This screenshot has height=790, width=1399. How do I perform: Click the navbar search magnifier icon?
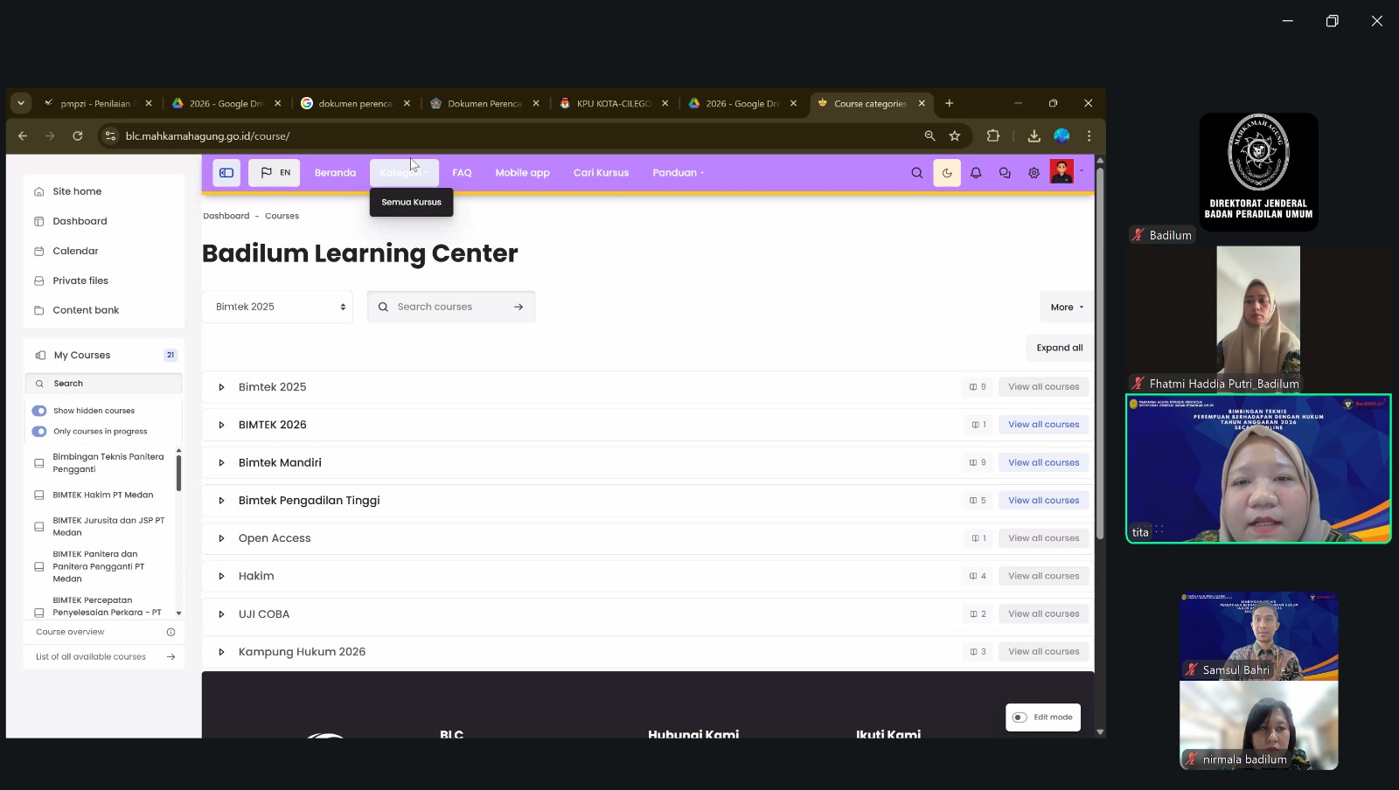916,173
